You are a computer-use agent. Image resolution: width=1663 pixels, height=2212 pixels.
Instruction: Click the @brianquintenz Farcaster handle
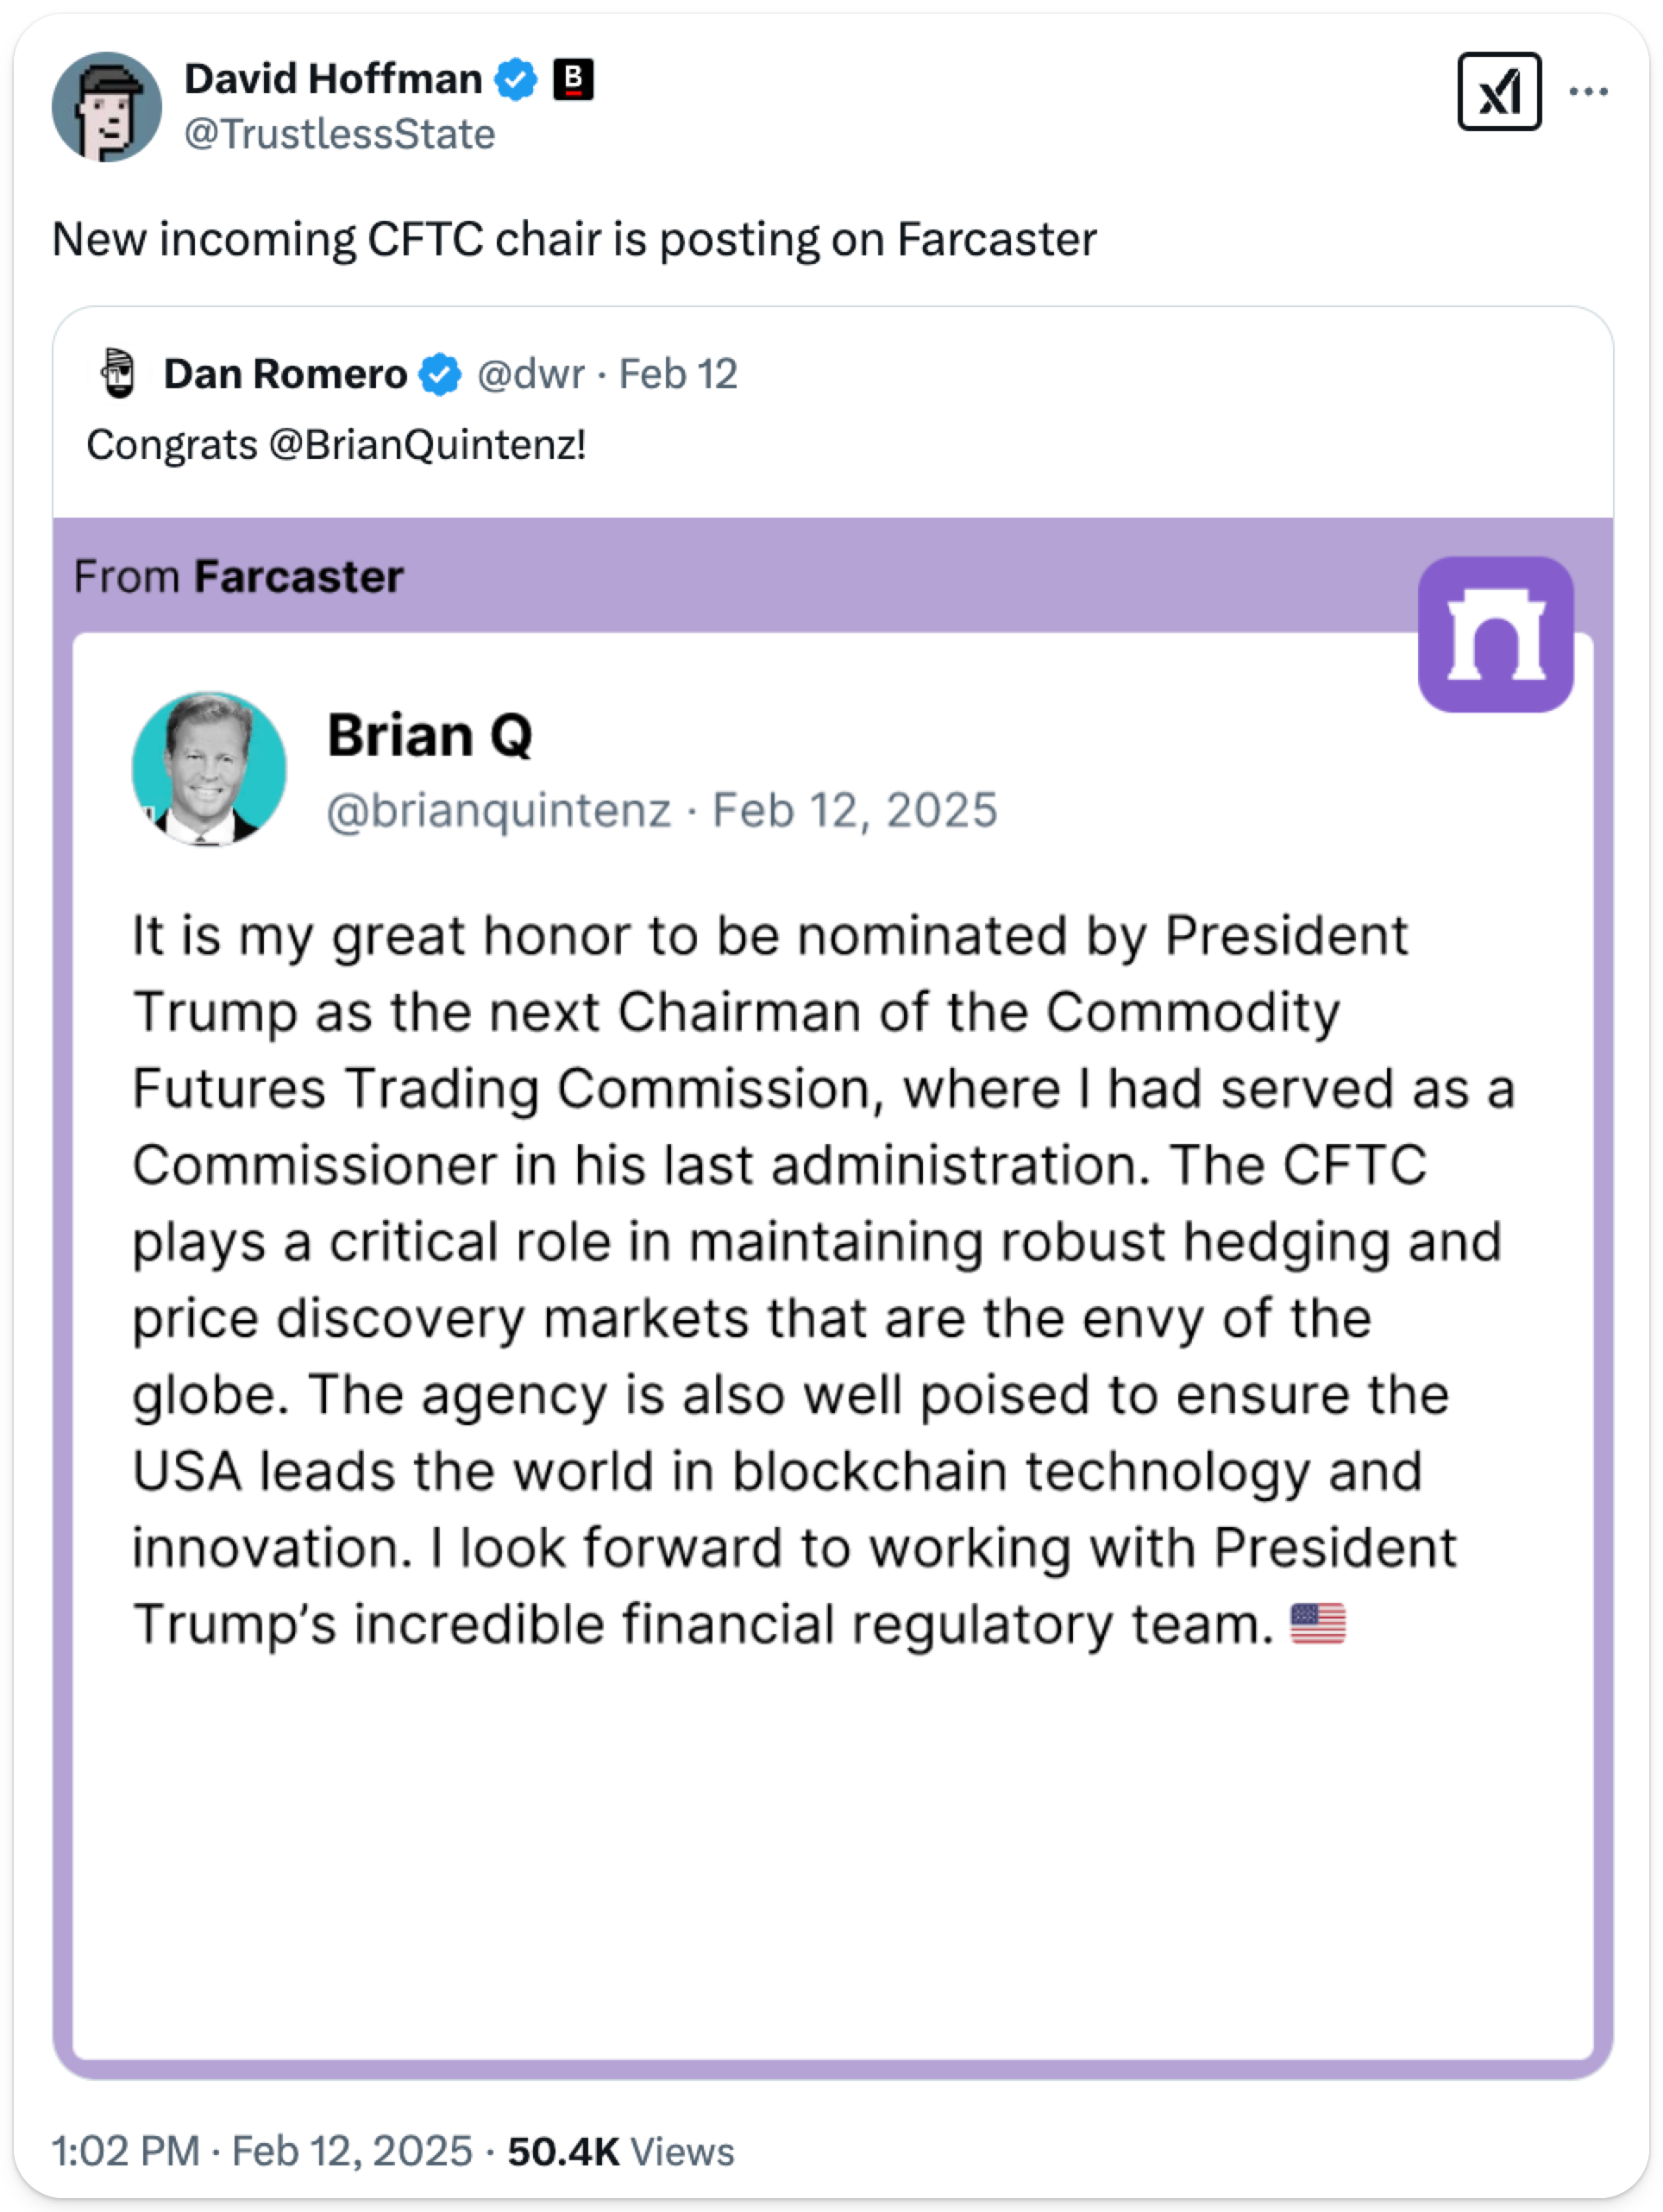[x=498, y=810]
